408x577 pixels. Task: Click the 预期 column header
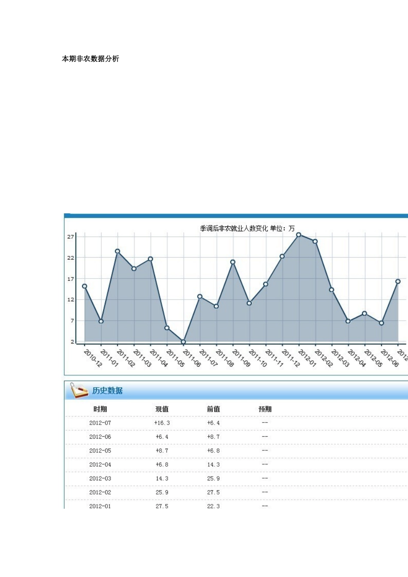(x=265, y=409)
